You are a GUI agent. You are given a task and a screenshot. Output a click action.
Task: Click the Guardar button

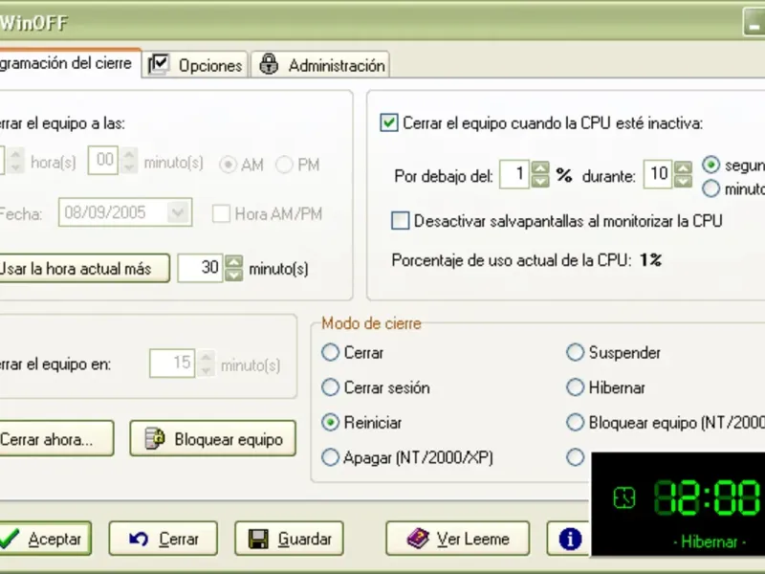point(290,539)
